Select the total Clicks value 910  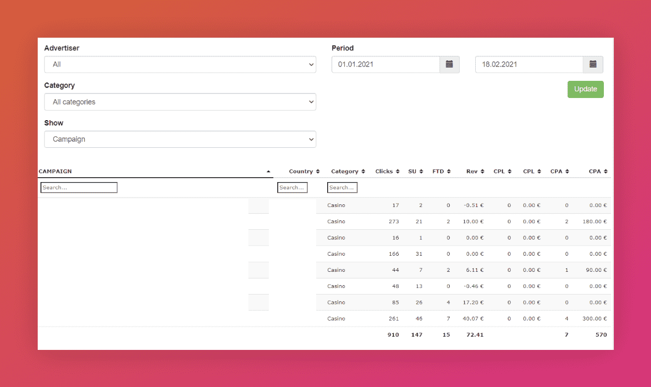coord(393,335)
